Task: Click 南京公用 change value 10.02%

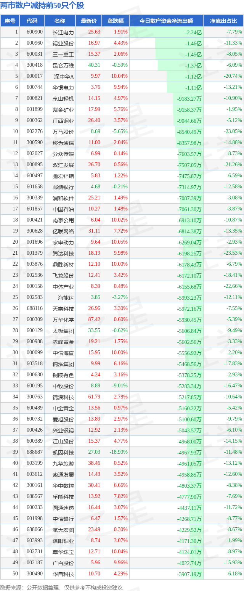Action: (x=119, y=220)
